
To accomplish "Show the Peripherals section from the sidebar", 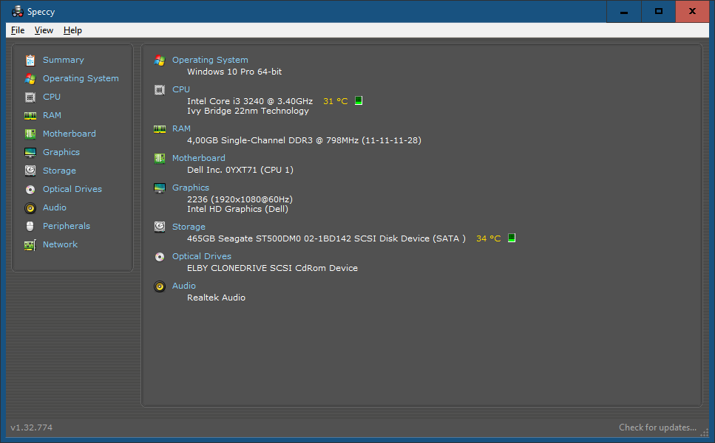I will tap(67, 226).
